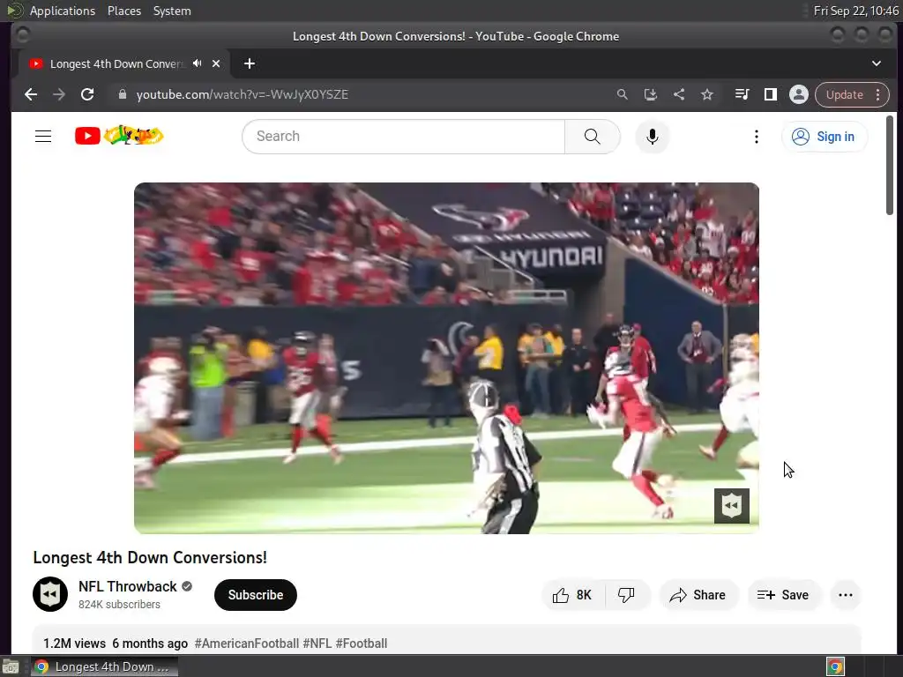Open more actions ellipsis menu
This screenshot has width=903, height=677.
pyautogui.click(x=846, y=595)
